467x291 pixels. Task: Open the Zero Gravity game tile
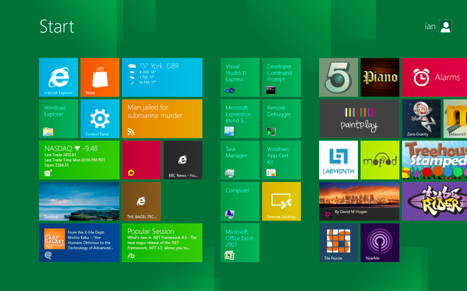click(422, 118)
